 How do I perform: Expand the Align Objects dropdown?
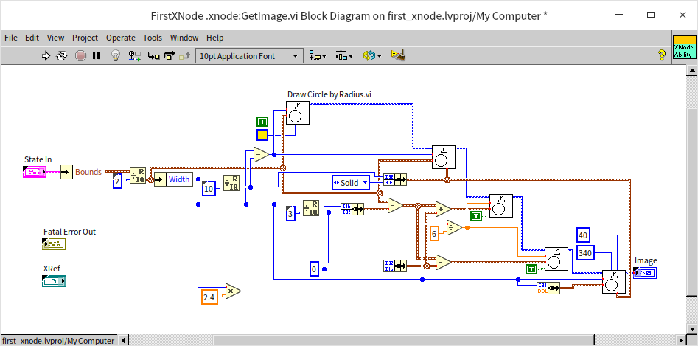318,55
